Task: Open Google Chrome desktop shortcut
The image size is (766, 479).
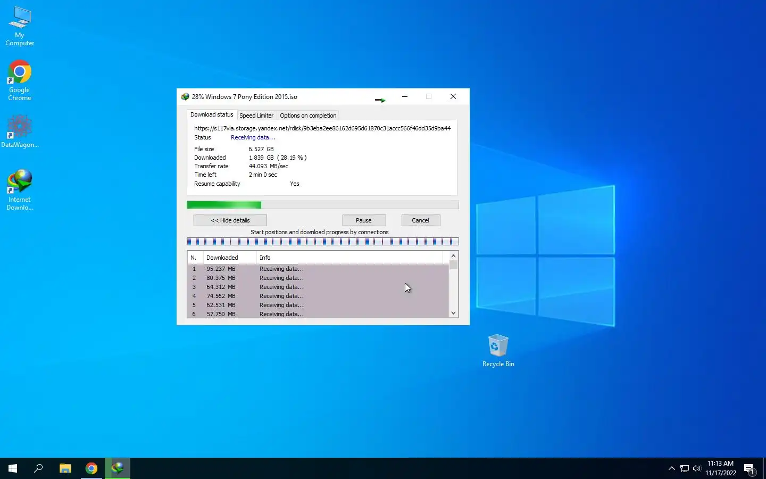Action: coord(20,81)
